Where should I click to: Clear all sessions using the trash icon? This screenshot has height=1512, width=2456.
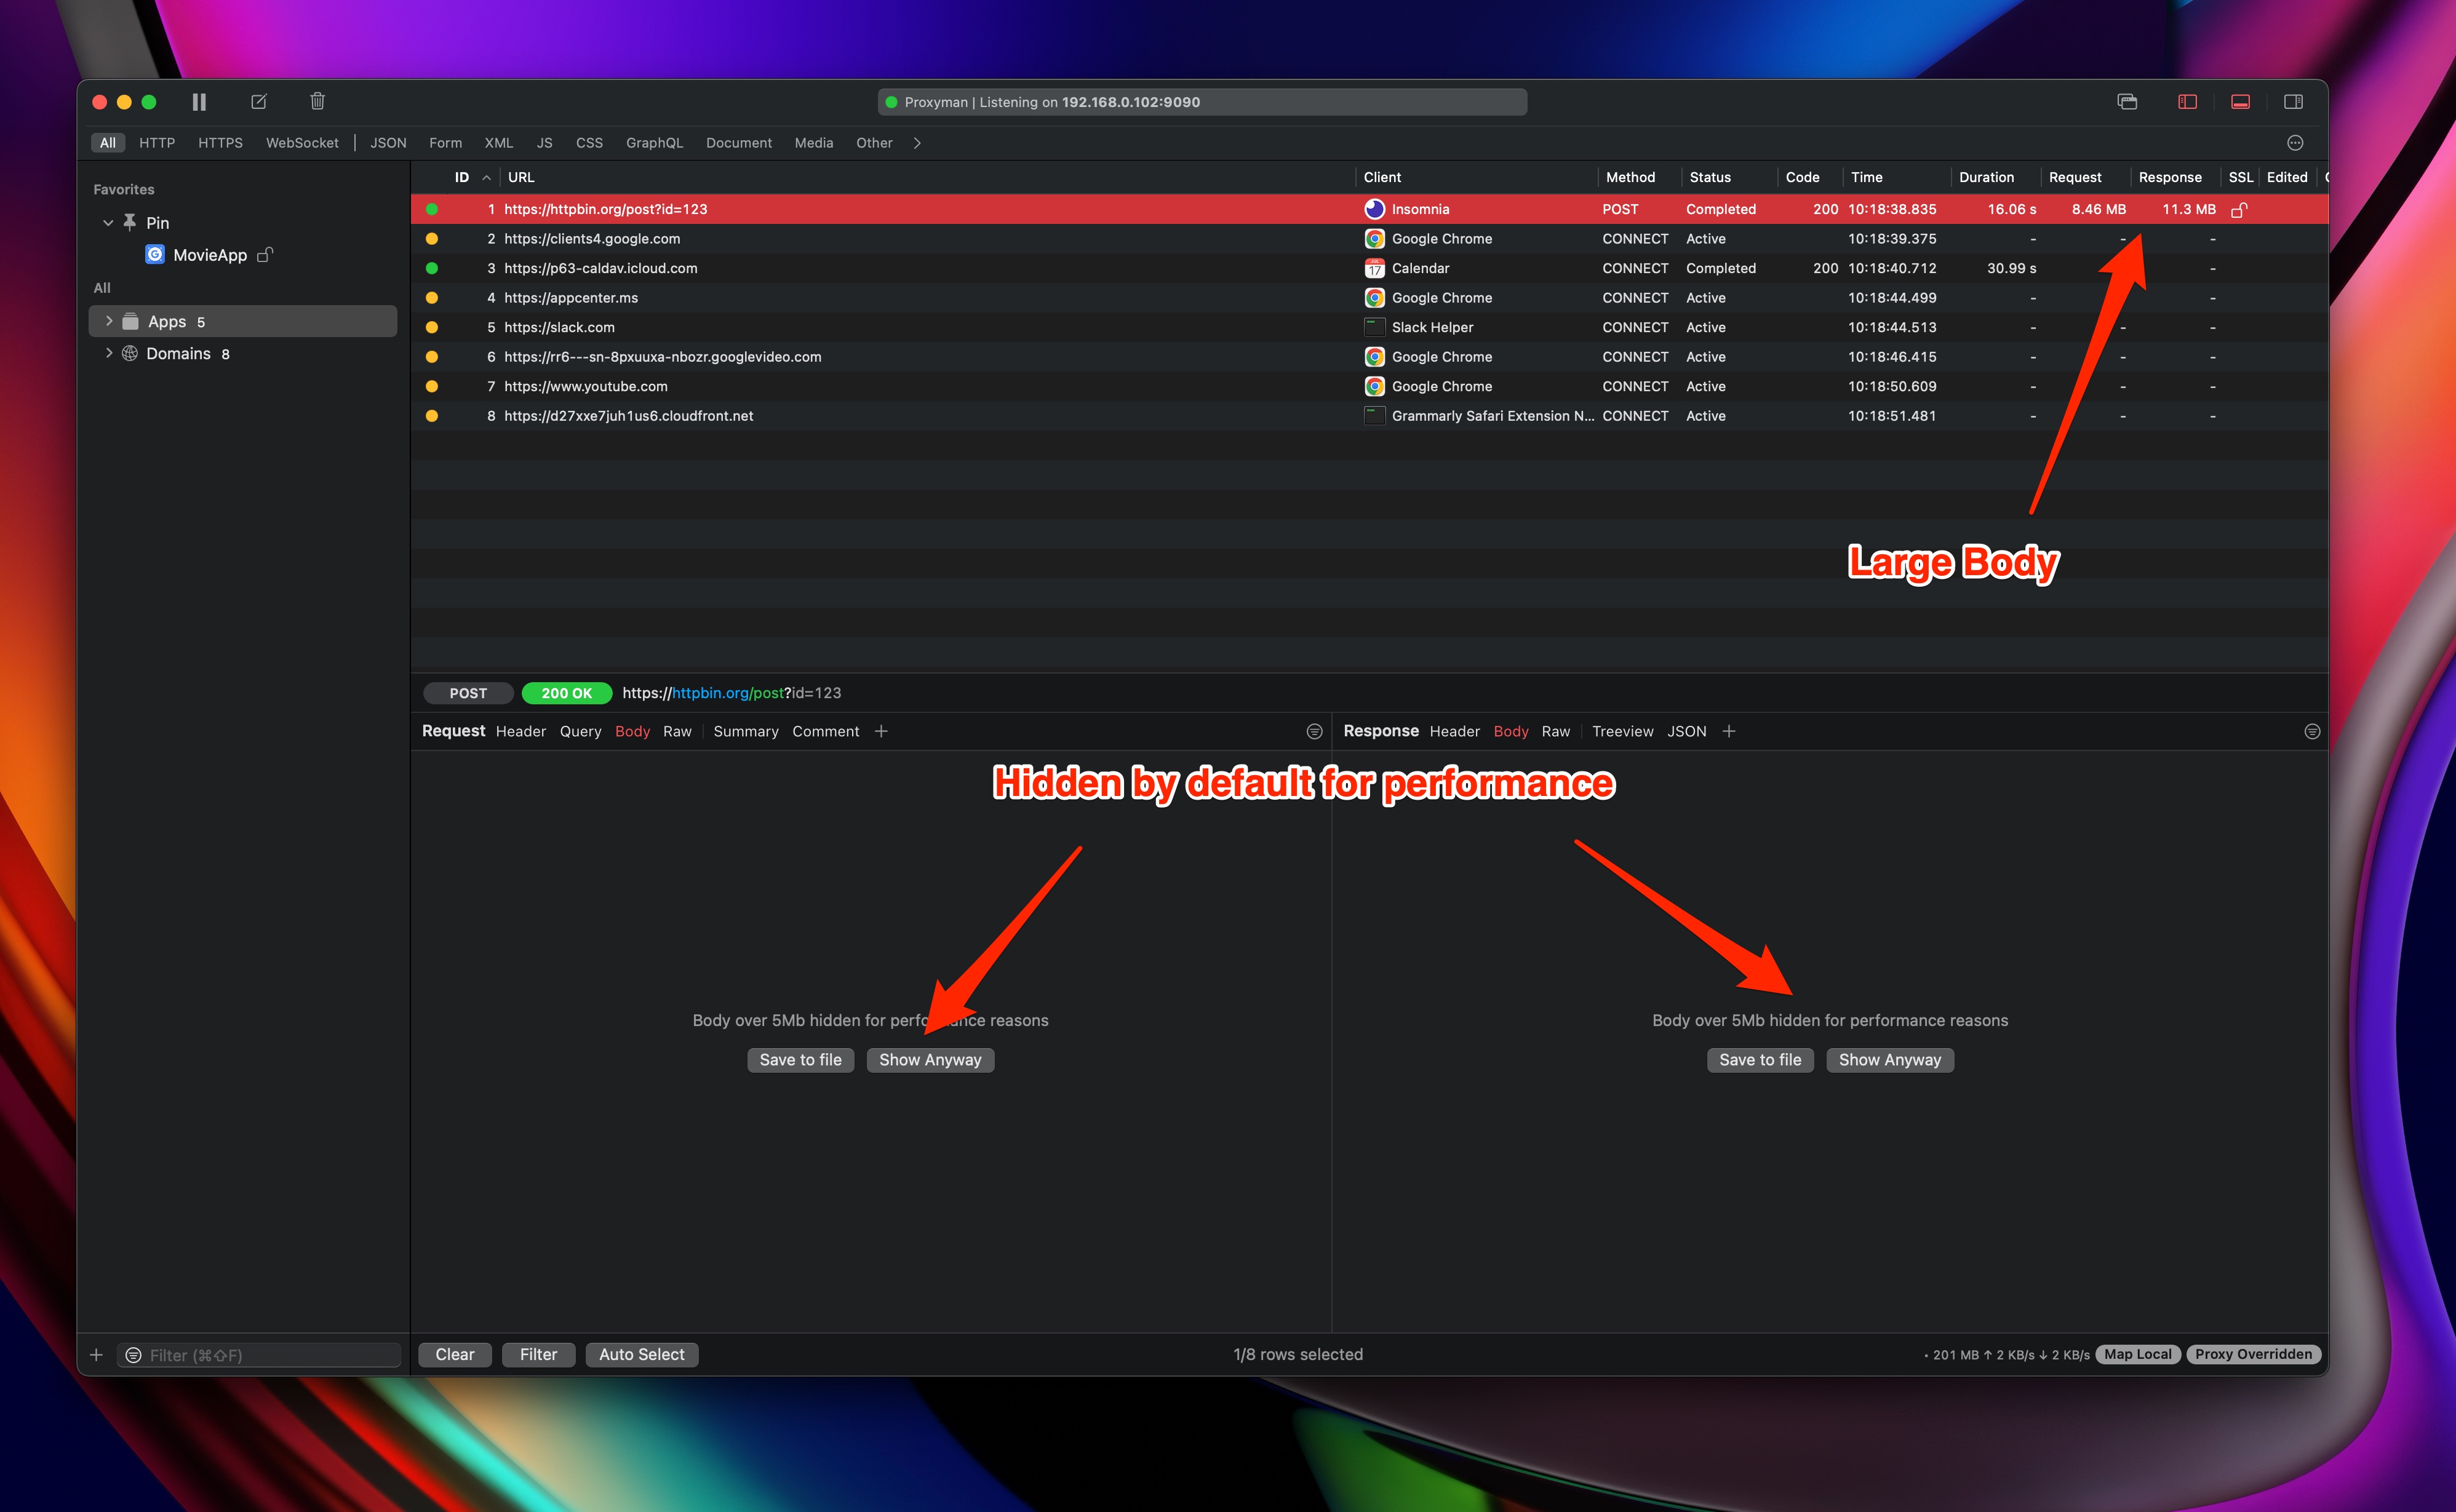click(x=317, y=101)
